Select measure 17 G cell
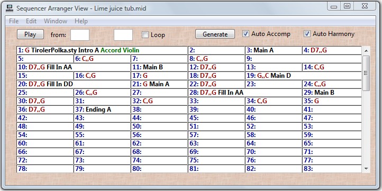 coord(159,76)
